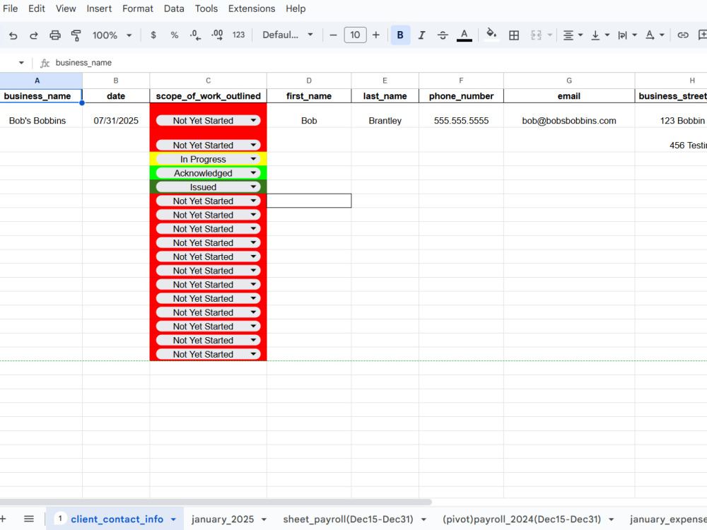This screenshot has height=530, width=707.
Task: Click the insert comment icon
Action: (x=702, y=35)
